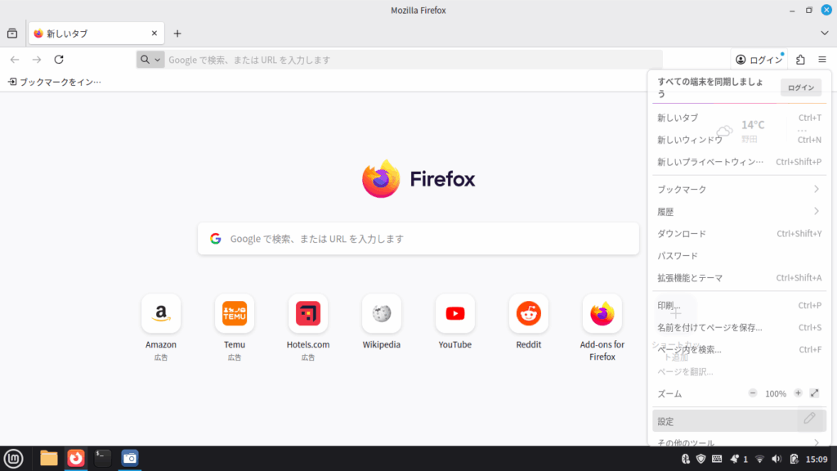Viewport: 837px width, 471px height.
Task: Click the ログイン button in the sync panel
Action: [x=800, y=87]
